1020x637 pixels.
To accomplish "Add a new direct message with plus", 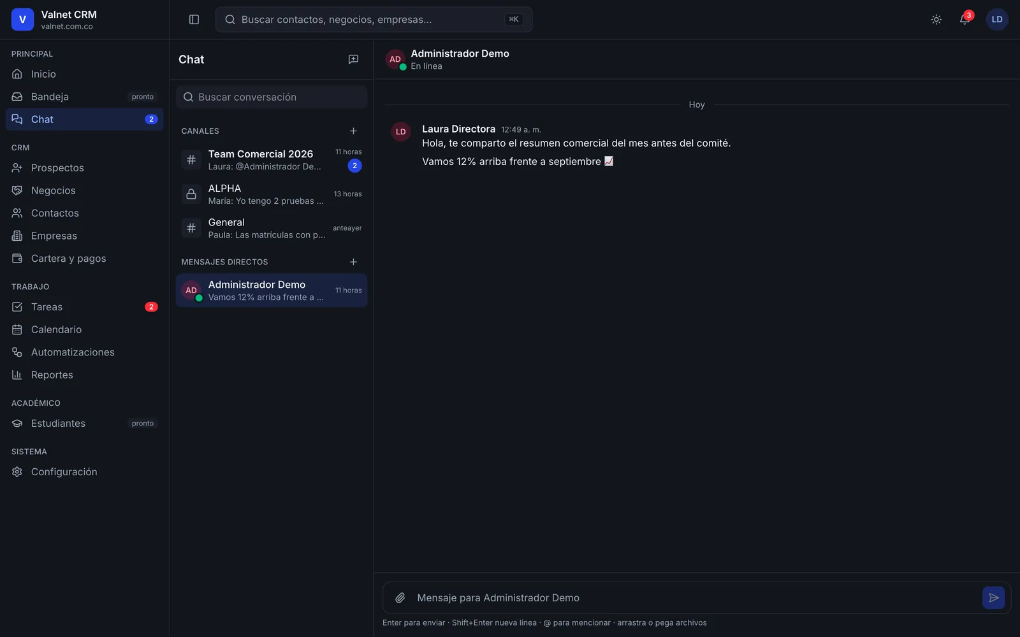I will [x=353, y=262].
